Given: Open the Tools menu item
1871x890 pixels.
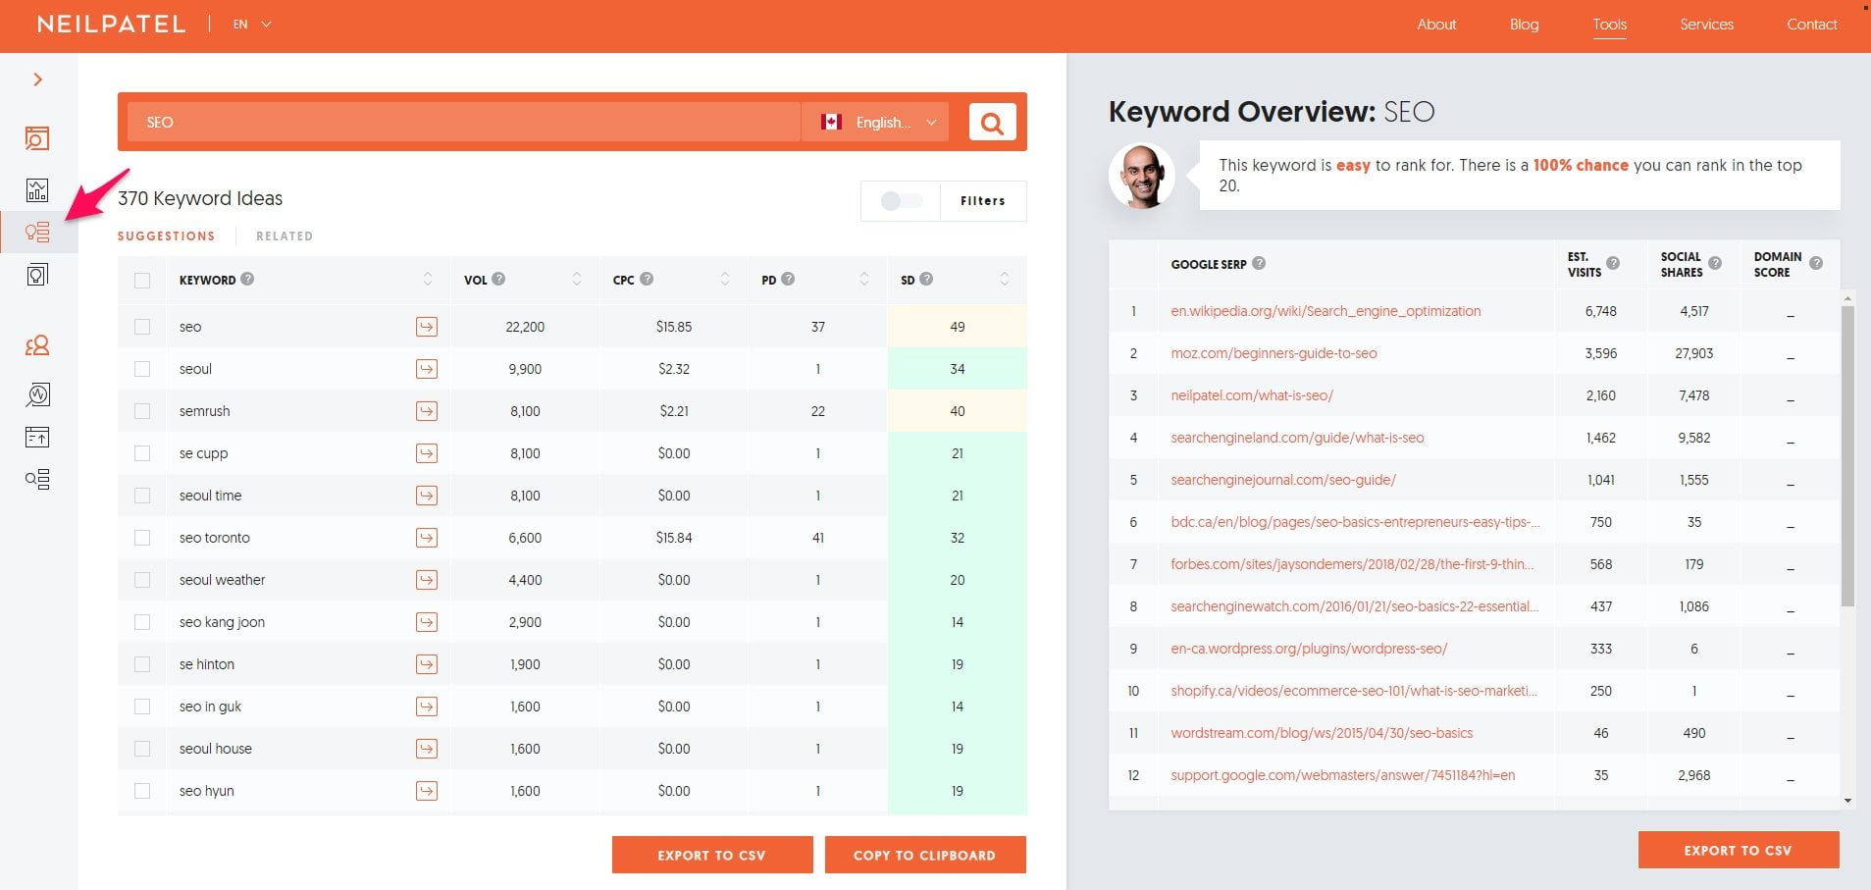Looking at the screenshot, I should pos(1610,25).
